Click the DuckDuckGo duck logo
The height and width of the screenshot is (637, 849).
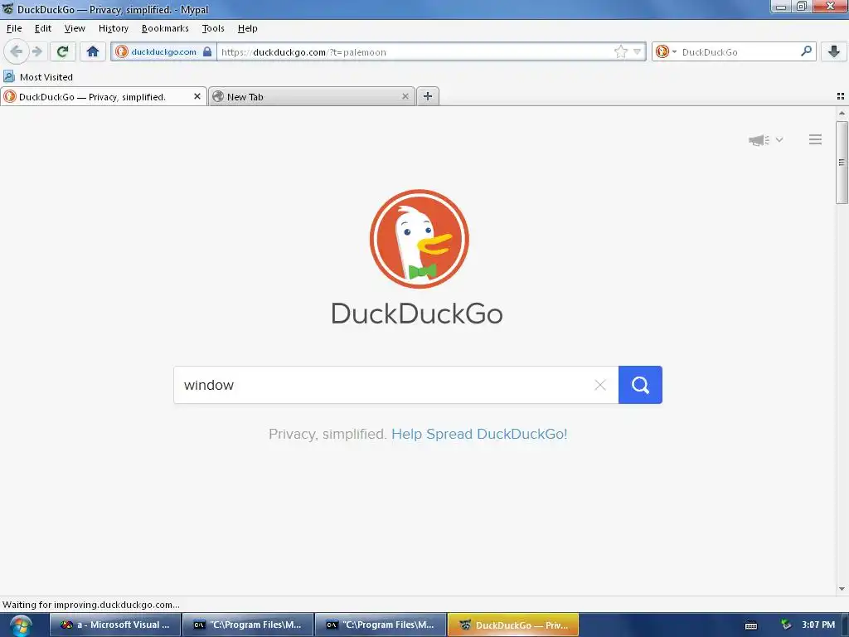419,239
